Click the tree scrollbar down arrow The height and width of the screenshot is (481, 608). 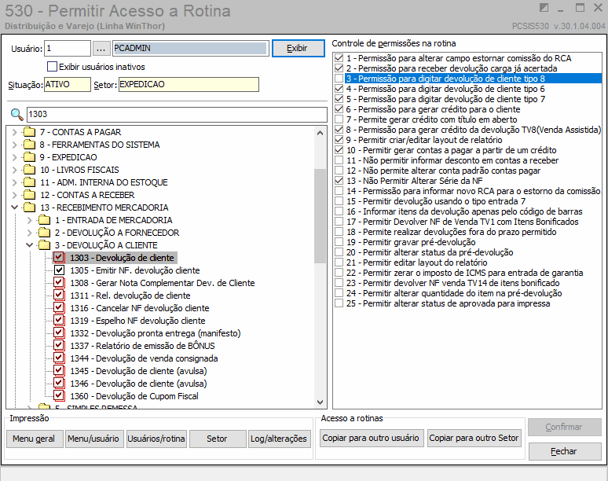[x=320, y=402]
